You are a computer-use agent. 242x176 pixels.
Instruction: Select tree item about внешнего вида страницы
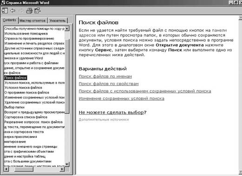(31, 147)
